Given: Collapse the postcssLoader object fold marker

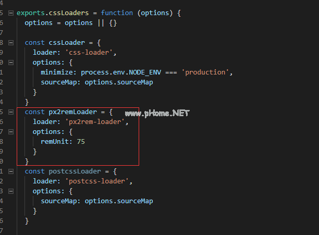Looking at the screenshot, I should tap(11, 171).
